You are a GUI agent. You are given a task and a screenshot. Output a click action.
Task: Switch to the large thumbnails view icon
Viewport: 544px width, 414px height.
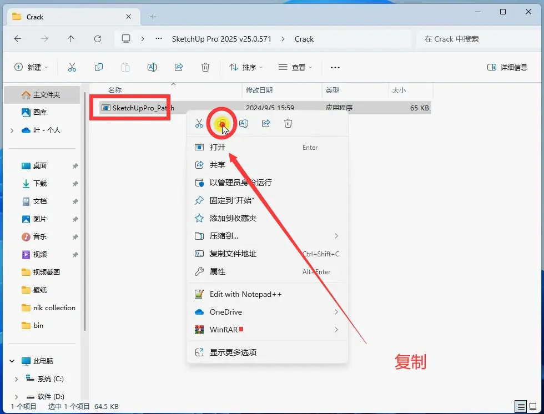533,406
